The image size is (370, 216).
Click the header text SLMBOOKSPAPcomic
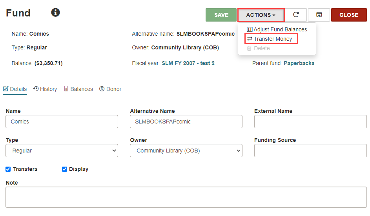click(x=206, y=34)
